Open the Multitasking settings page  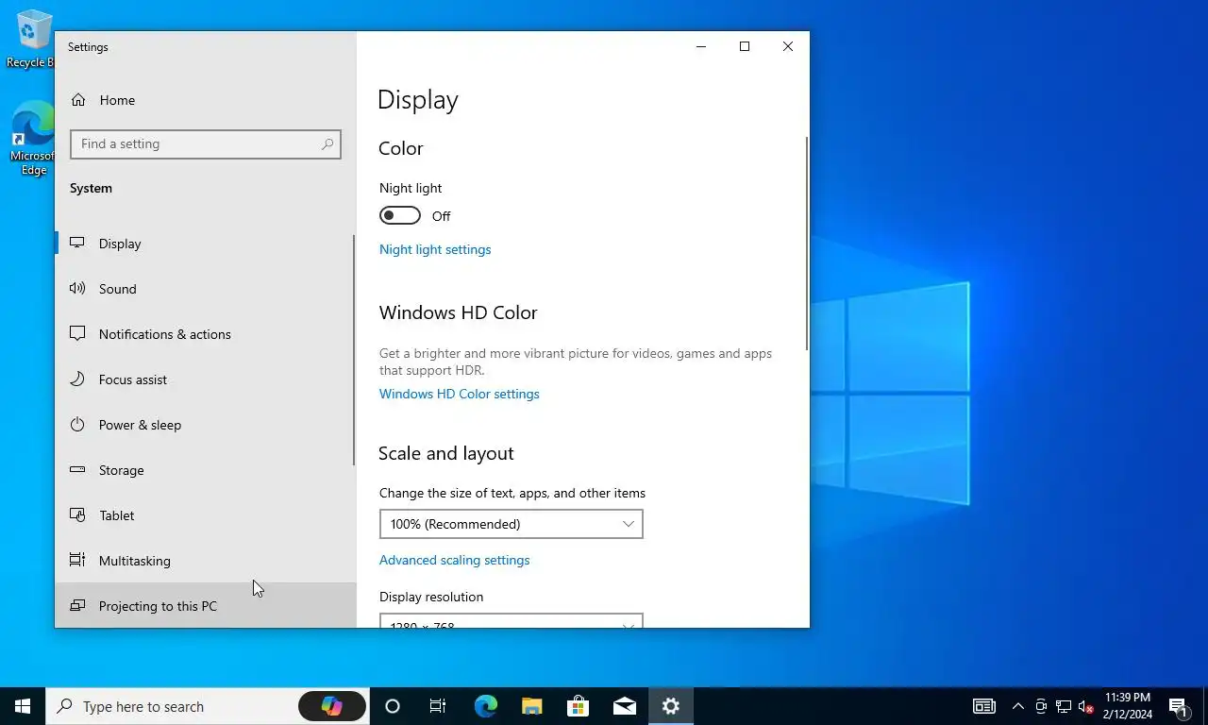click(204, 561)
